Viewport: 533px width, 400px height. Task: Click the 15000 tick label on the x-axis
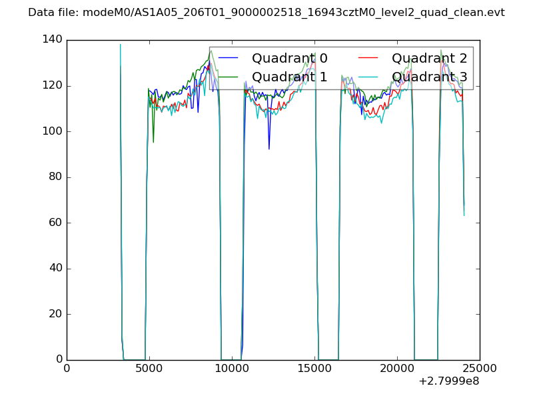click(x=314, y=369)
